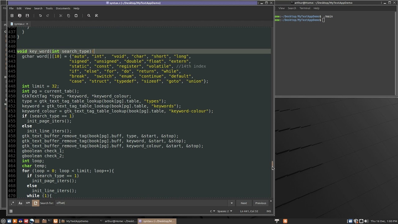Screen dimensions: 398x224
Task: Open the File menu in the editor
Action: (x=11, y=8)
